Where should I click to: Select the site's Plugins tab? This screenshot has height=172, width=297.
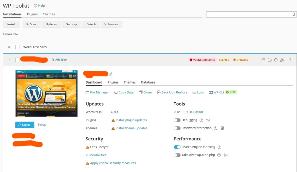tap(113, 82)
